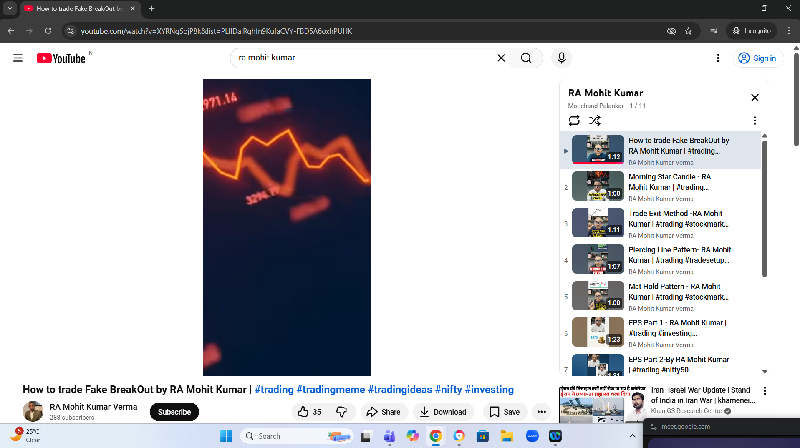Screen dimensions: 800x448
Task: Click the voice search microphone icon
Action: [x=561, y=58]
